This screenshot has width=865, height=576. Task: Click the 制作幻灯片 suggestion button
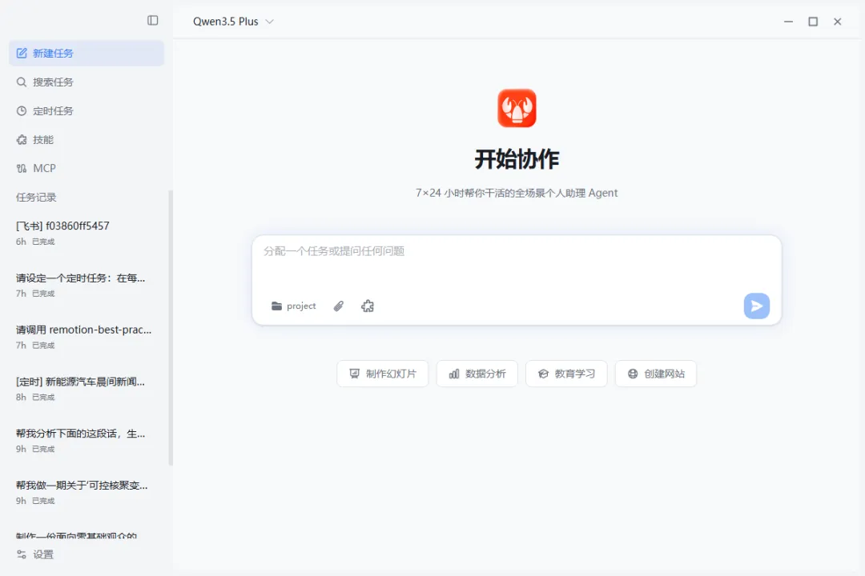pyautogui.click(x=382, y=374)
